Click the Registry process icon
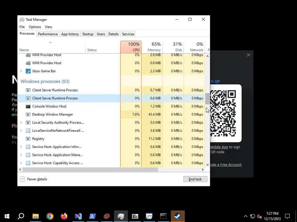The width and height of the screenshot is (297, 222). [28, 139]
